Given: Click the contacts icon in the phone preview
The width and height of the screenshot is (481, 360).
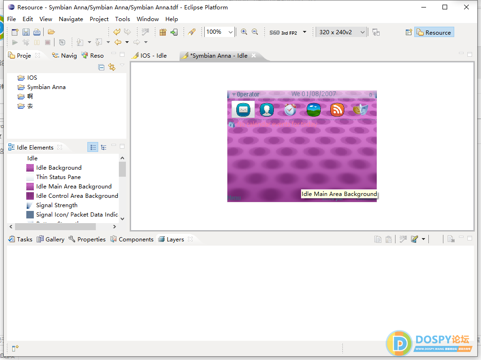Looking at the screenshot, I should pos(267,110).
